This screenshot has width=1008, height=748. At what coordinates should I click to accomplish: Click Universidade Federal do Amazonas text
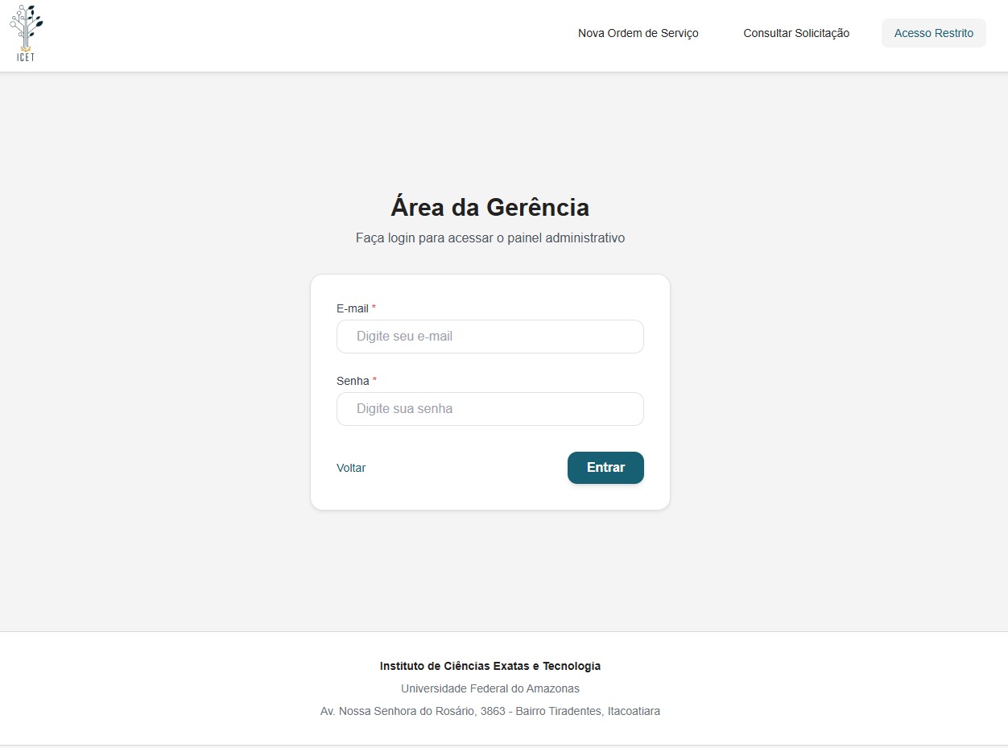(x=490, y=688)
